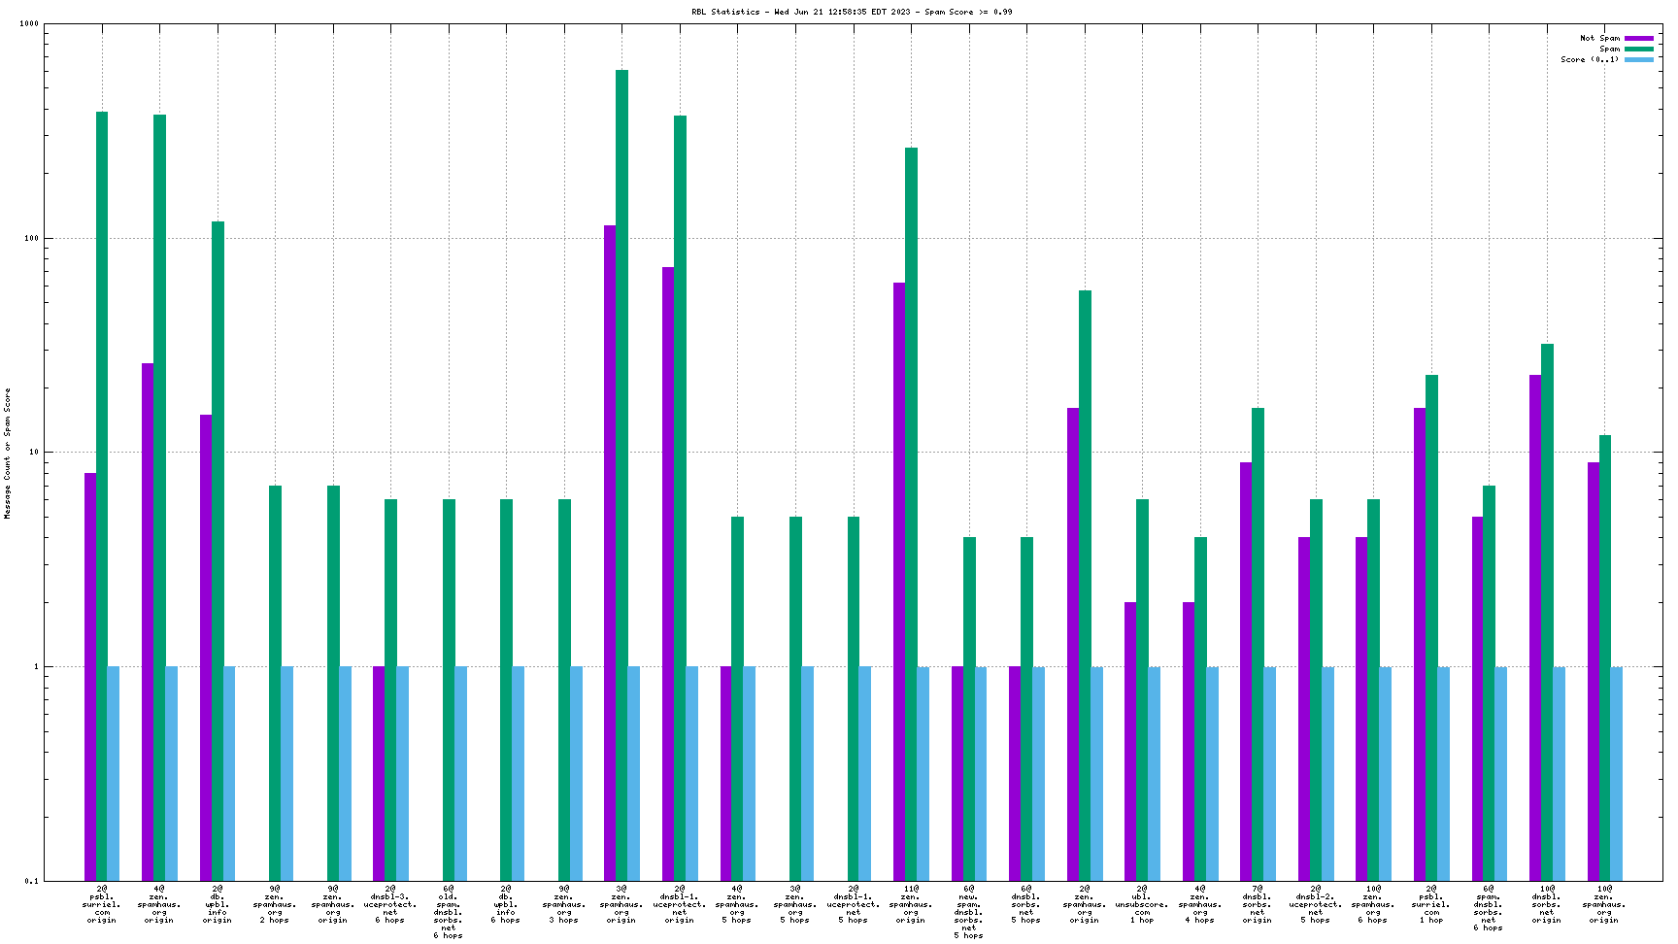Select the 'Score (0..1)' legend label
The width and height of the screenshot is (1678, 944).
click(x=1590, y=60)
